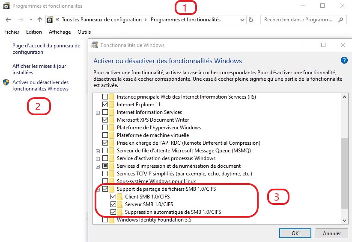Image resolution: width=352 pixels, height=242 pixels.
Task: Click folder icon of Plateforme de l'hyperviseur Windows
Action: click(x=112, y=128)
